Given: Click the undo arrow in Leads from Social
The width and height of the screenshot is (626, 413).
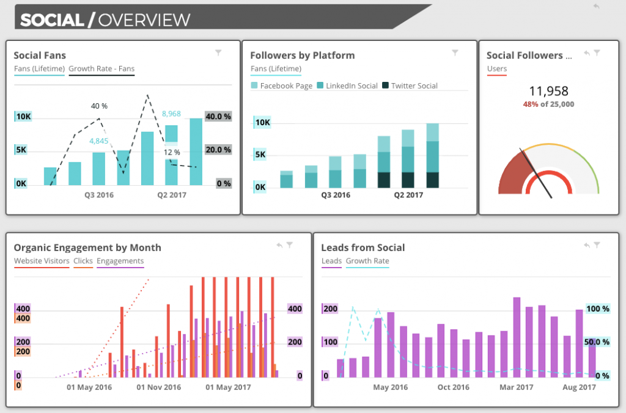Looking at the screenshot, I should (x=587, y=245).
